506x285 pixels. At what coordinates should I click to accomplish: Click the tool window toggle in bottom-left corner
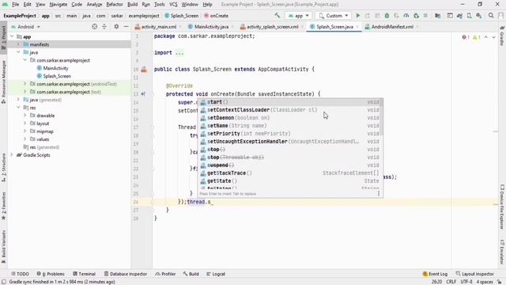(3, 282)
